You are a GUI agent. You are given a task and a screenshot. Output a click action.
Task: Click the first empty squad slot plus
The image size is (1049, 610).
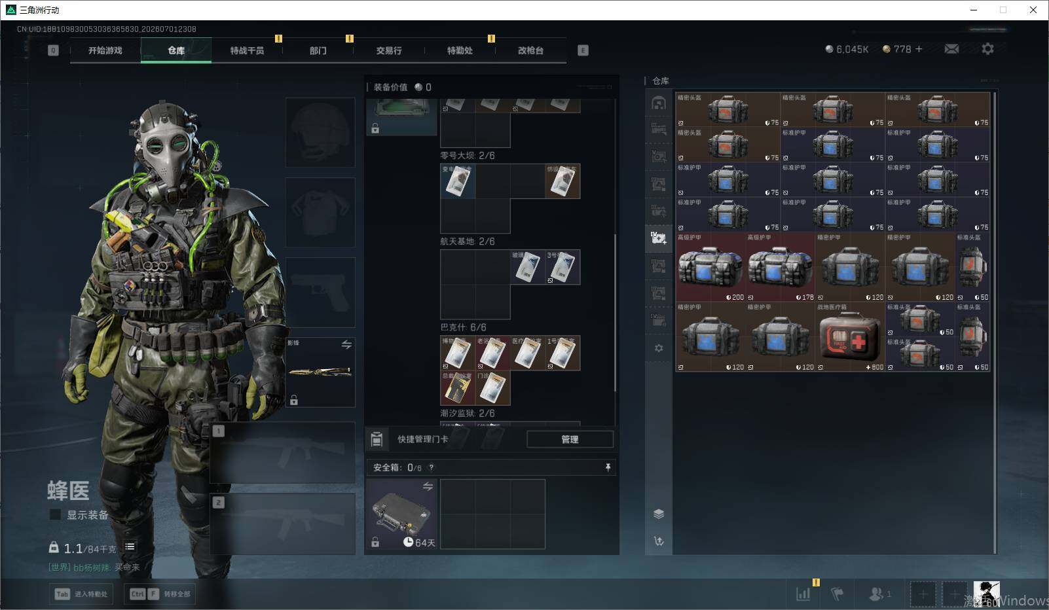(x=923, y=594)
